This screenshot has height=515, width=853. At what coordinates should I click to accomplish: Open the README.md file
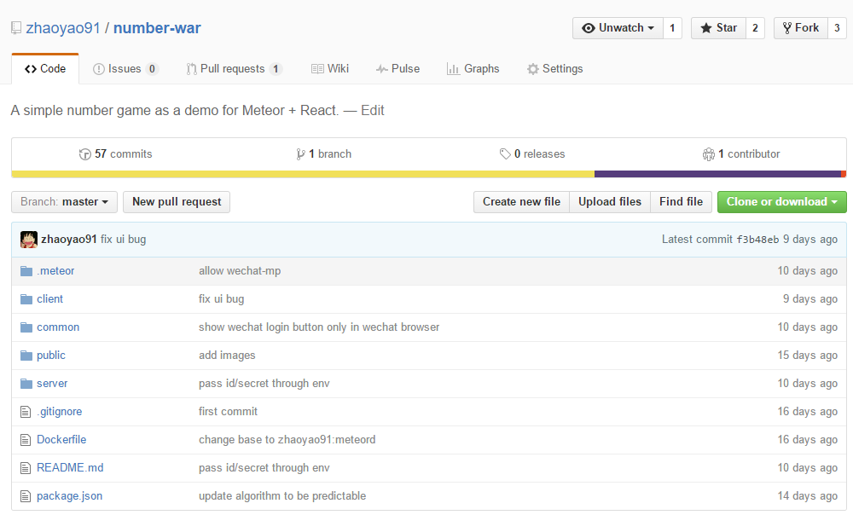[70, 468]
